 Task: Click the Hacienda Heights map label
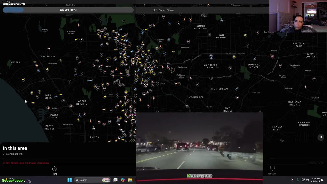point(295,103)
